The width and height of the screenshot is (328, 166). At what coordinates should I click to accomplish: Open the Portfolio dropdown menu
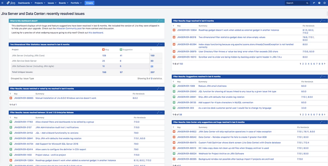pos(76,3)
